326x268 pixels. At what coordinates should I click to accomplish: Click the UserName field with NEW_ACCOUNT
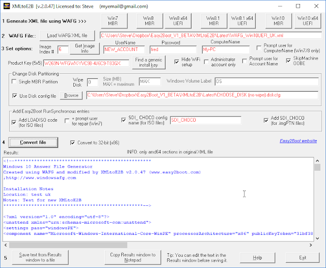[x=124, y=49]
